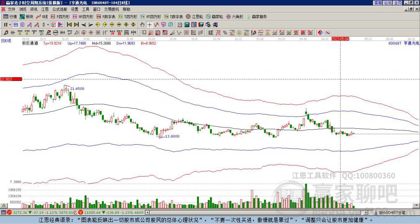
Task: Select the red fan lines tool
Action: 151,33
